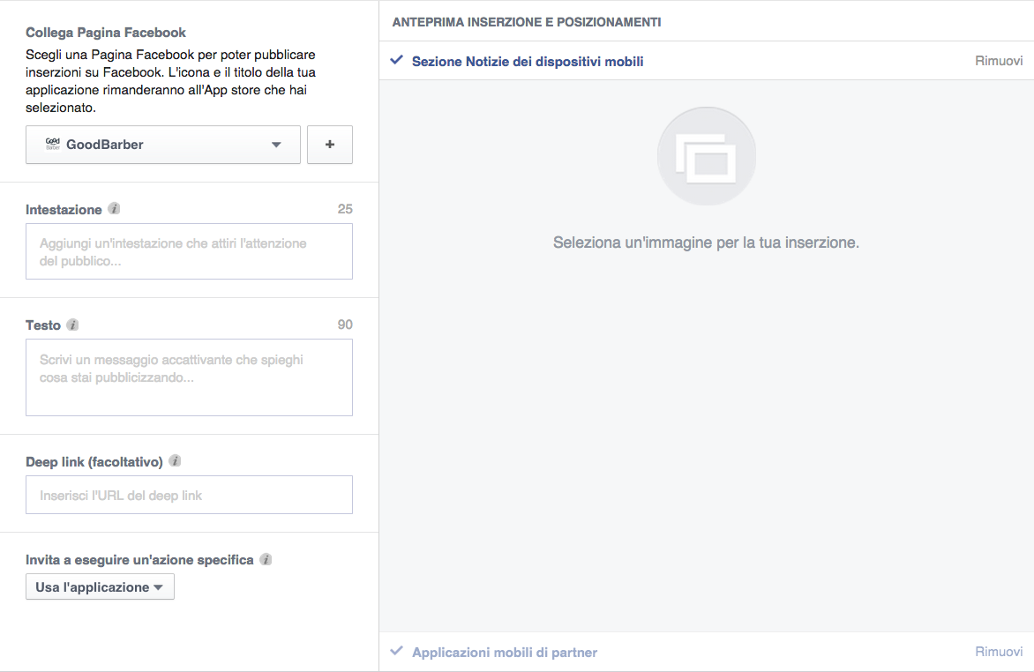Select the Applicazioni mobili di partner placement
This screenshot has height=672, width=1034.
point(504,653)
